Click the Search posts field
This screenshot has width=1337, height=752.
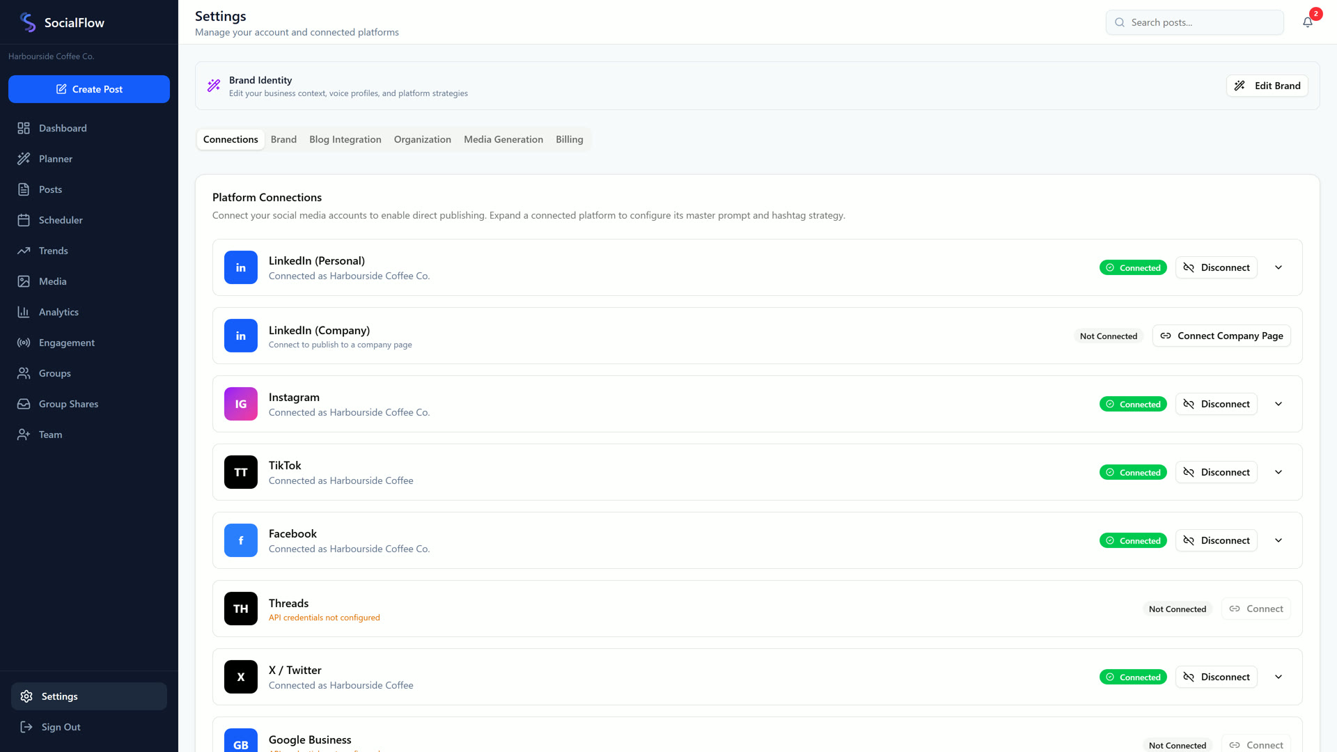(x=1195, y=22)
